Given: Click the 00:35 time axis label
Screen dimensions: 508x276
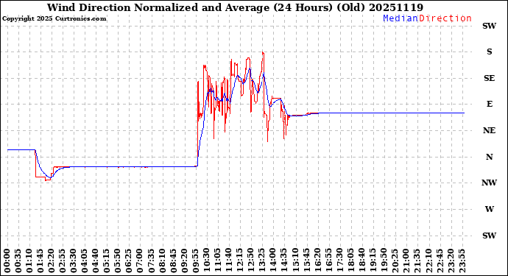Looking at the screenshot, I should point(18,261).
